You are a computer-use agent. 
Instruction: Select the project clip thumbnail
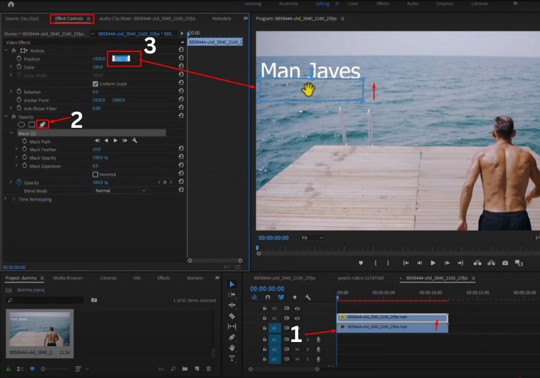click(40, 328)
